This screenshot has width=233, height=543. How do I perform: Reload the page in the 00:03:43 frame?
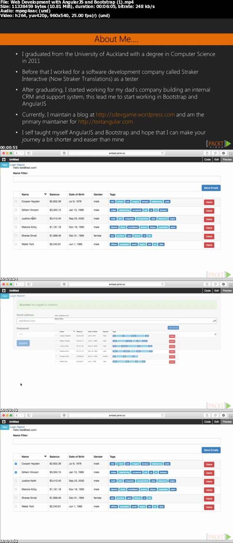pyautogui.click(x=162, y=284)
